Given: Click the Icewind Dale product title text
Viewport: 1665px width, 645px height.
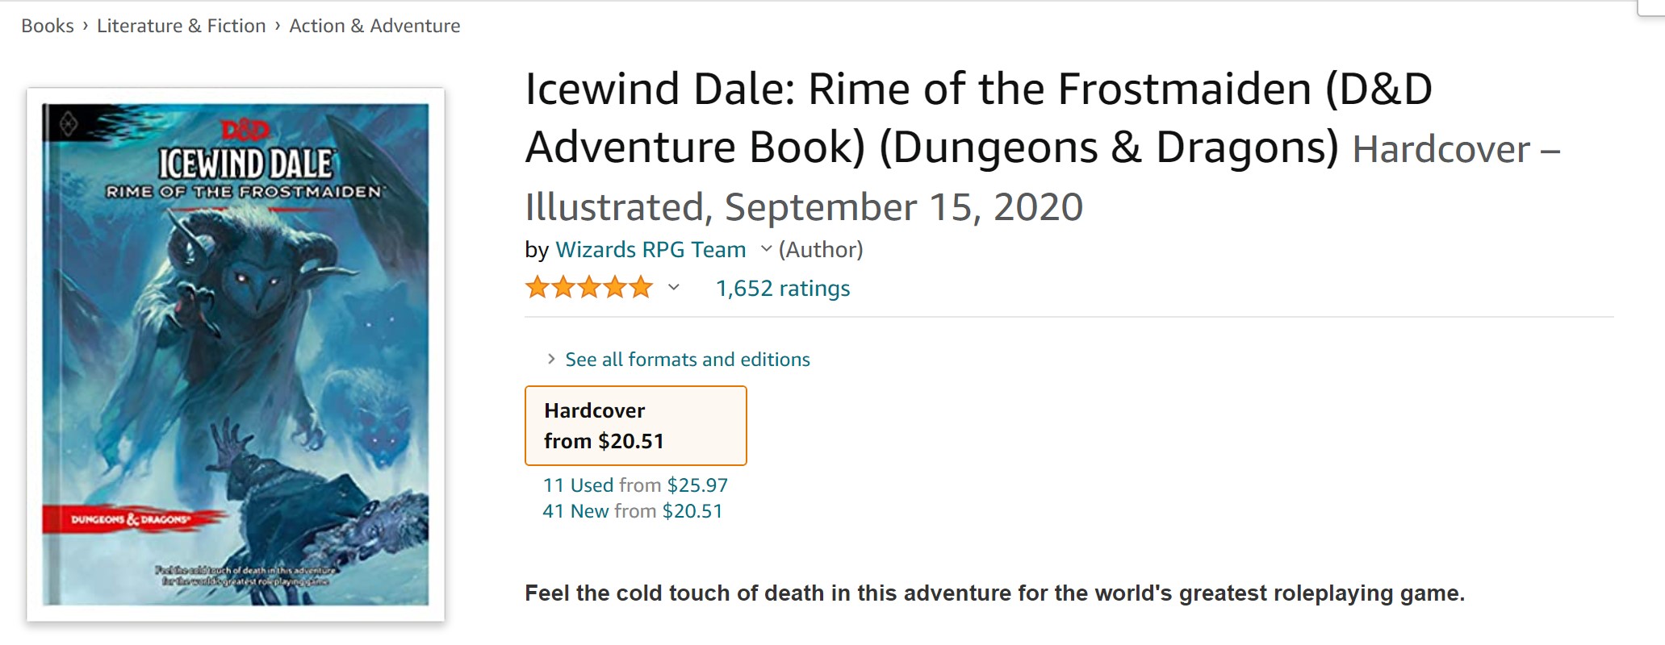Looking at the screenshot, I should [x=979, y=118].
